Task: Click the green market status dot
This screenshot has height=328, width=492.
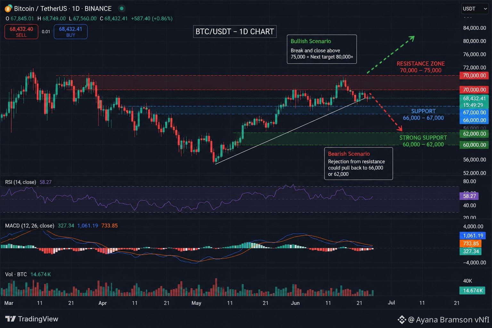Action: [x=121, y=9]
